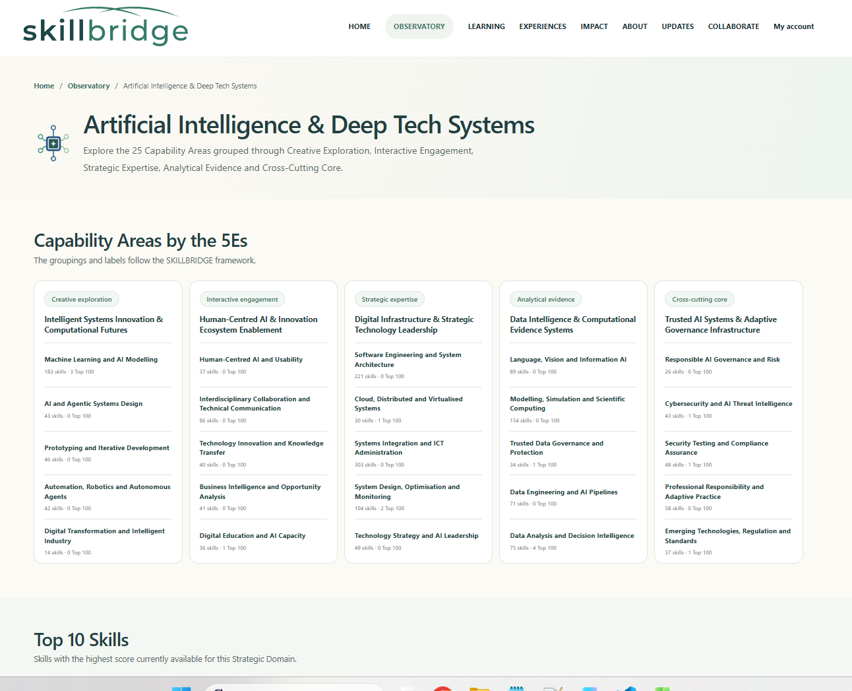Click the Strategic expertise tag
The width and height of the screenshot is (852, 691).
[390, 300]
